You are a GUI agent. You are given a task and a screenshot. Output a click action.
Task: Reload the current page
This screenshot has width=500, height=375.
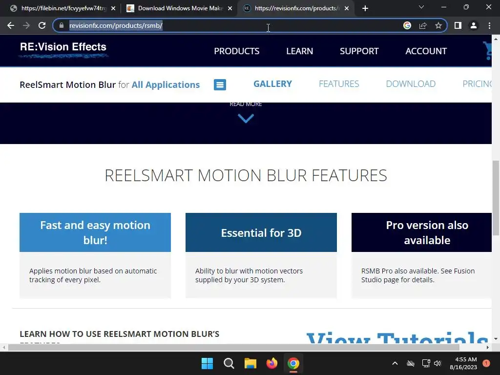[x=42, y=25]
